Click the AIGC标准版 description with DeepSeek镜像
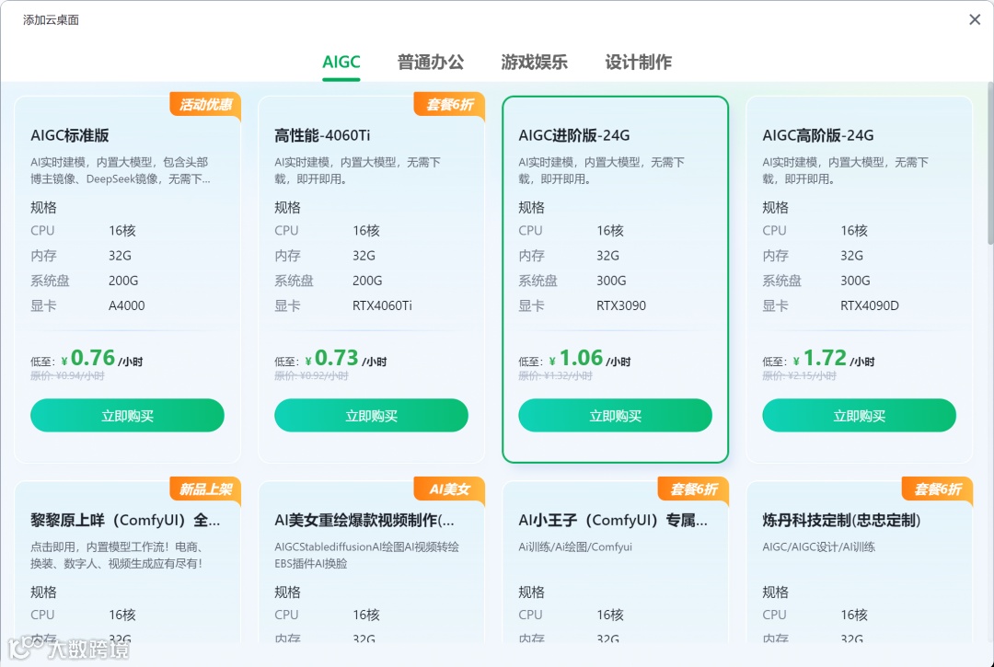This screenshot has height=667, width=994. tap(121, 170)
